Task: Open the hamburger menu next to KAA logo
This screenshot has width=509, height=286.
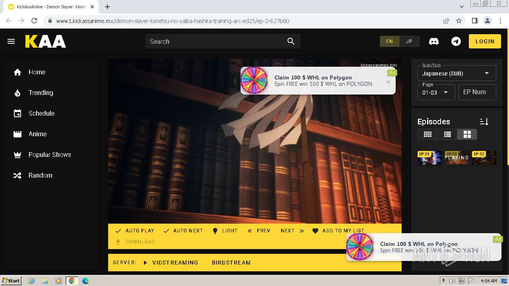Action: coord(11,41)
